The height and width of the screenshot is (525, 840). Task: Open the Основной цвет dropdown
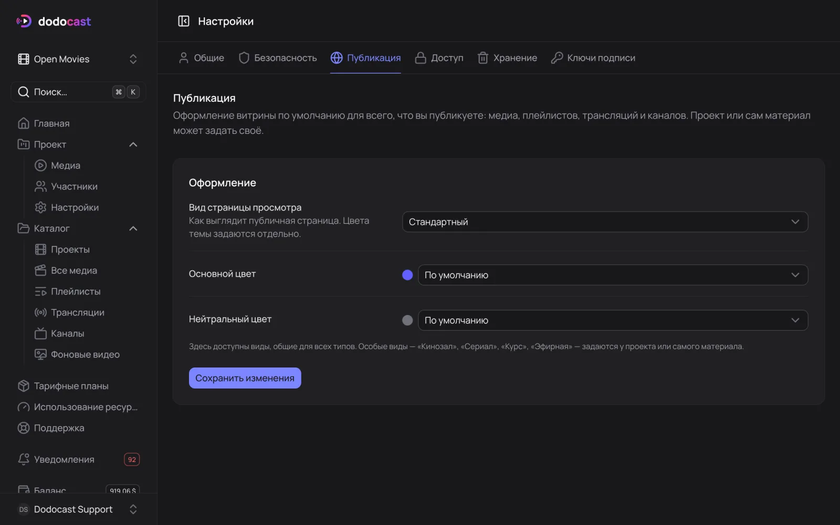613,275
